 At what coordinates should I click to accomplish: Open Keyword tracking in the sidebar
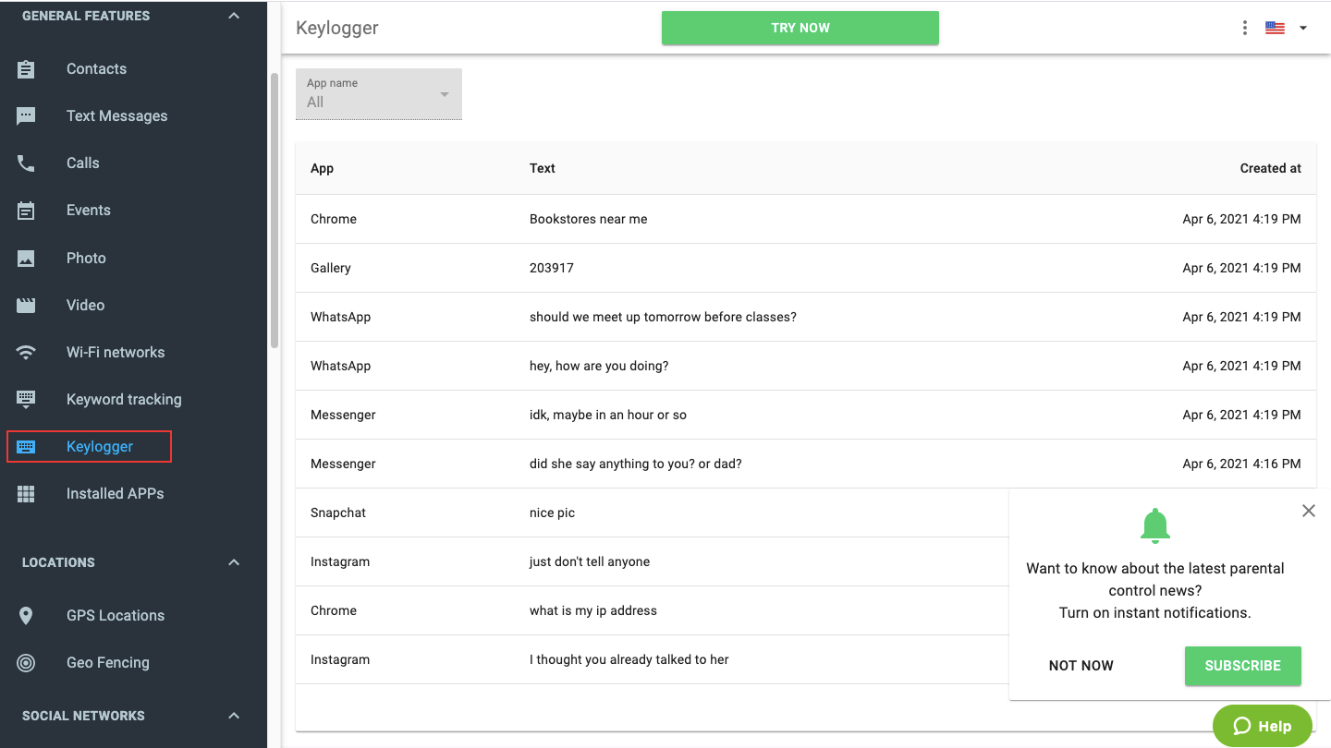click(124, 400)
